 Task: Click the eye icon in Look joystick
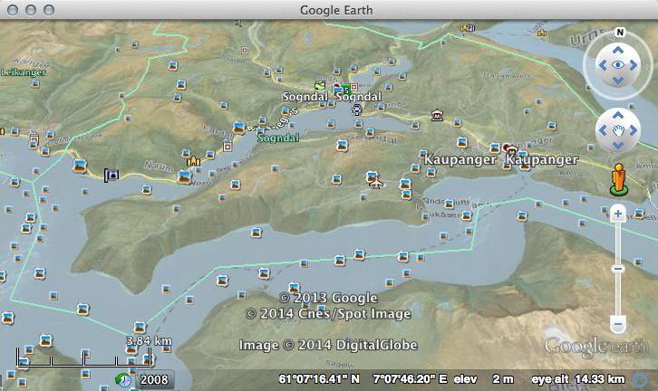(618, 65)
